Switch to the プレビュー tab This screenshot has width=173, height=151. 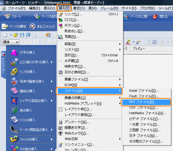pyautogui.click(x=139, y=48)
